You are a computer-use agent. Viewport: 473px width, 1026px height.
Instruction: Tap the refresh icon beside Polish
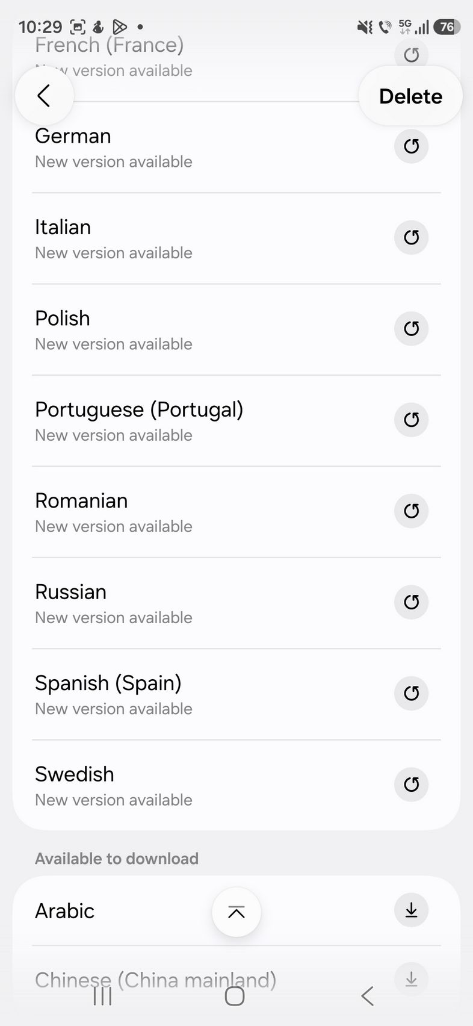point(411,329)
